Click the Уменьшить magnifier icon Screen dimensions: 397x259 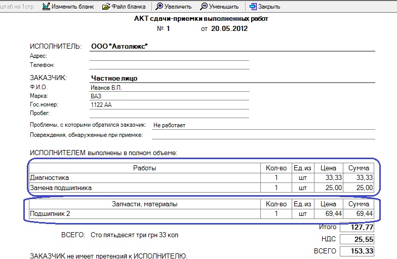(204, 6)
